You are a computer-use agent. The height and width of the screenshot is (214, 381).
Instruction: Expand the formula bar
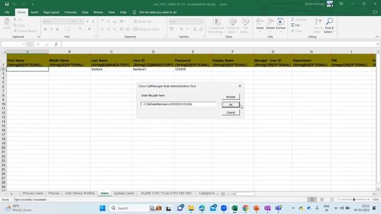tap(377, 44)
